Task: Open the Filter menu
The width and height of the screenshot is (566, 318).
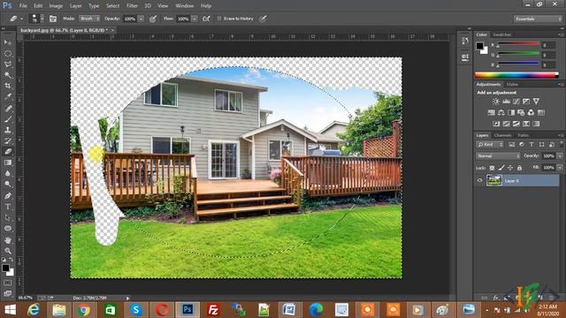Action: [132, 6]
